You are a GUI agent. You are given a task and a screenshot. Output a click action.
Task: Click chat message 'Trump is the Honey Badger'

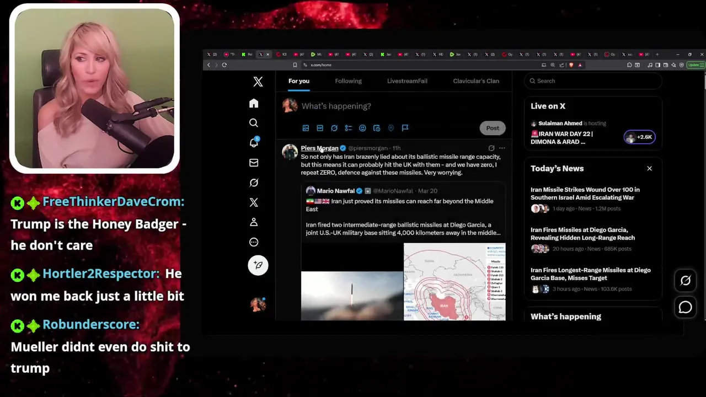(99, 234)
